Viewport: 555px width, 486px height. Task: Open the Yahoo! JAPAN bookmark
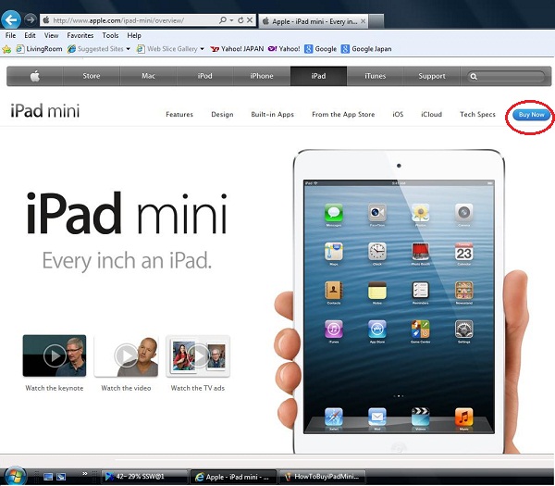click(237, 49)
